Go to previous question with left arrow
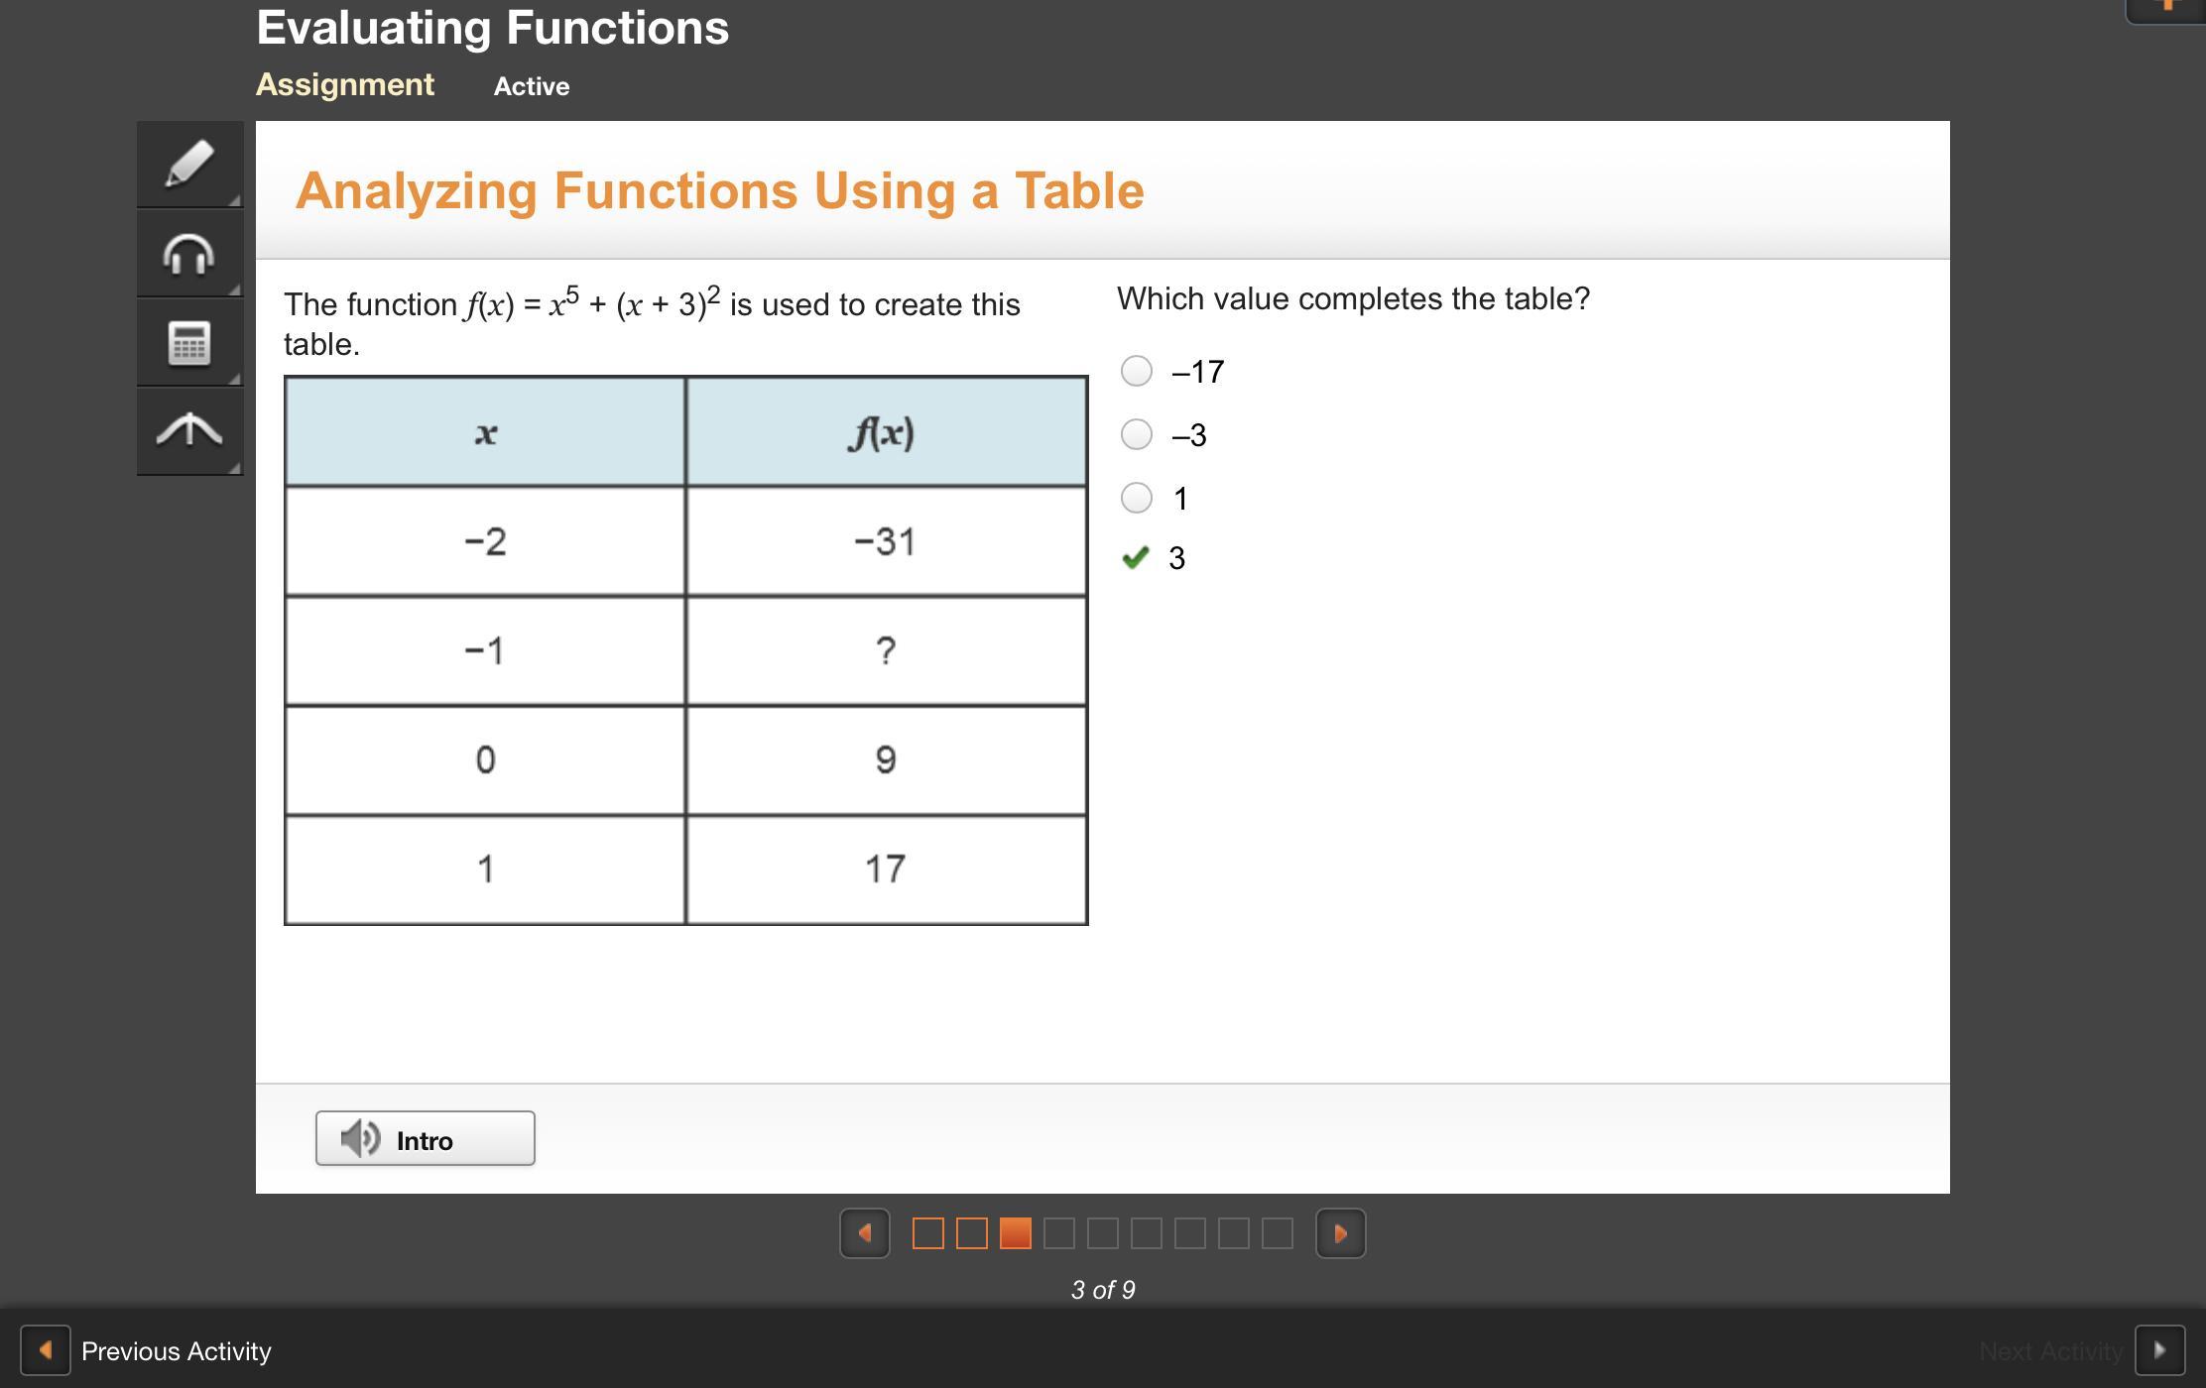The height and width of the screenshot is (1388, 2206). click(865, 1233)
